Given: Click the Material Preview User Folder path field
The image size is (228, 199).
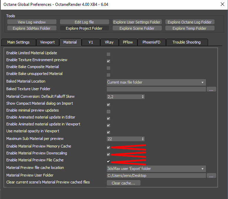Looking at the screenshot, I should click(156, 176).
